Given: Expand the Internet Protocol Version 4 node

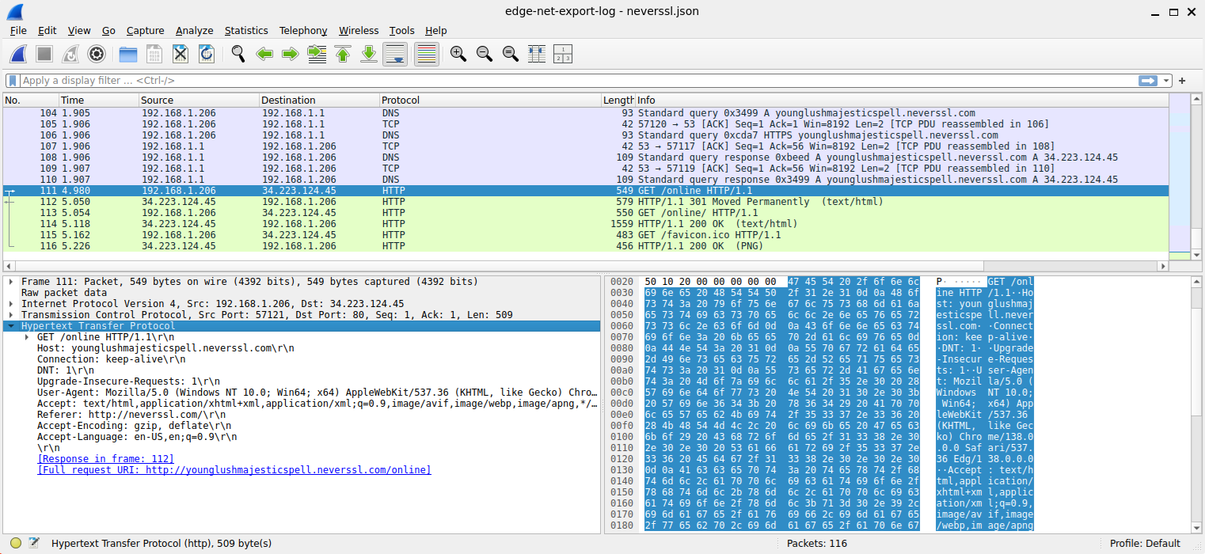Looking at the screenshot, I should tap(11, 304).
